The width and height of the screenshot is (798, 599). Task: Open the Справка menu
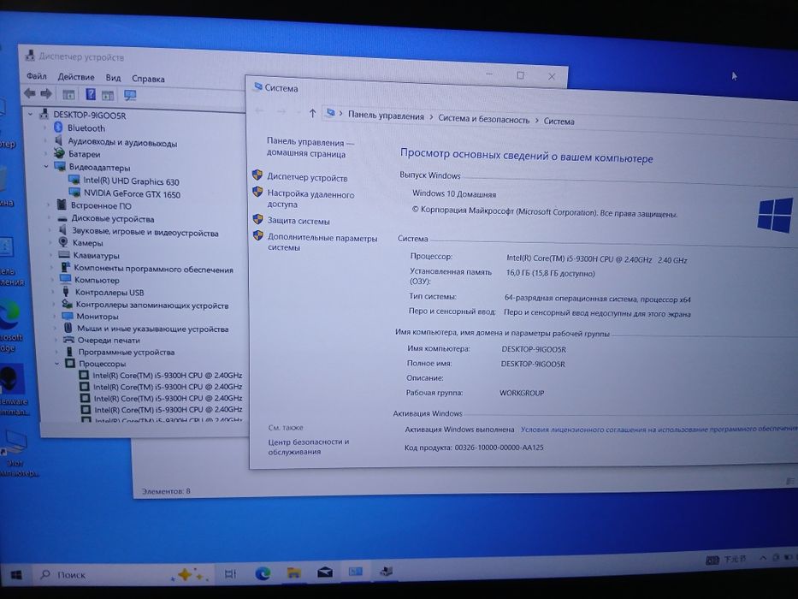click(148, 79)
